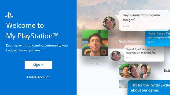The height and width of the screenshot is (95, 170).
Task: Click the PlayStation logo icon
Action: click(9, 15)
